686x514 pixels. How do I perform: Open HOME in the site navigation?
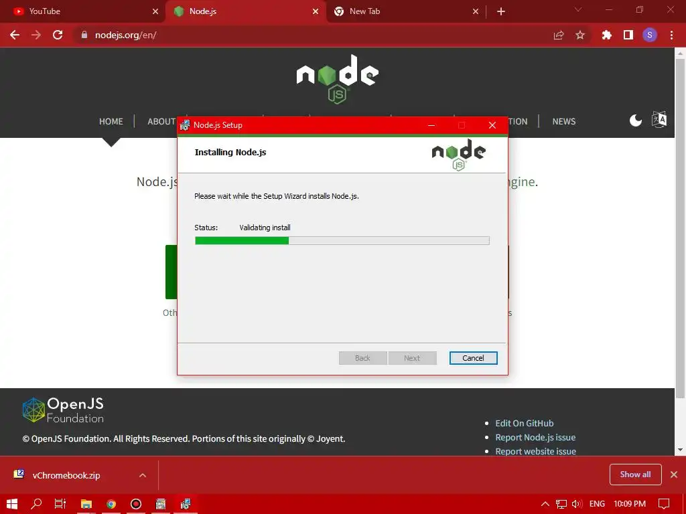point(111,122)
